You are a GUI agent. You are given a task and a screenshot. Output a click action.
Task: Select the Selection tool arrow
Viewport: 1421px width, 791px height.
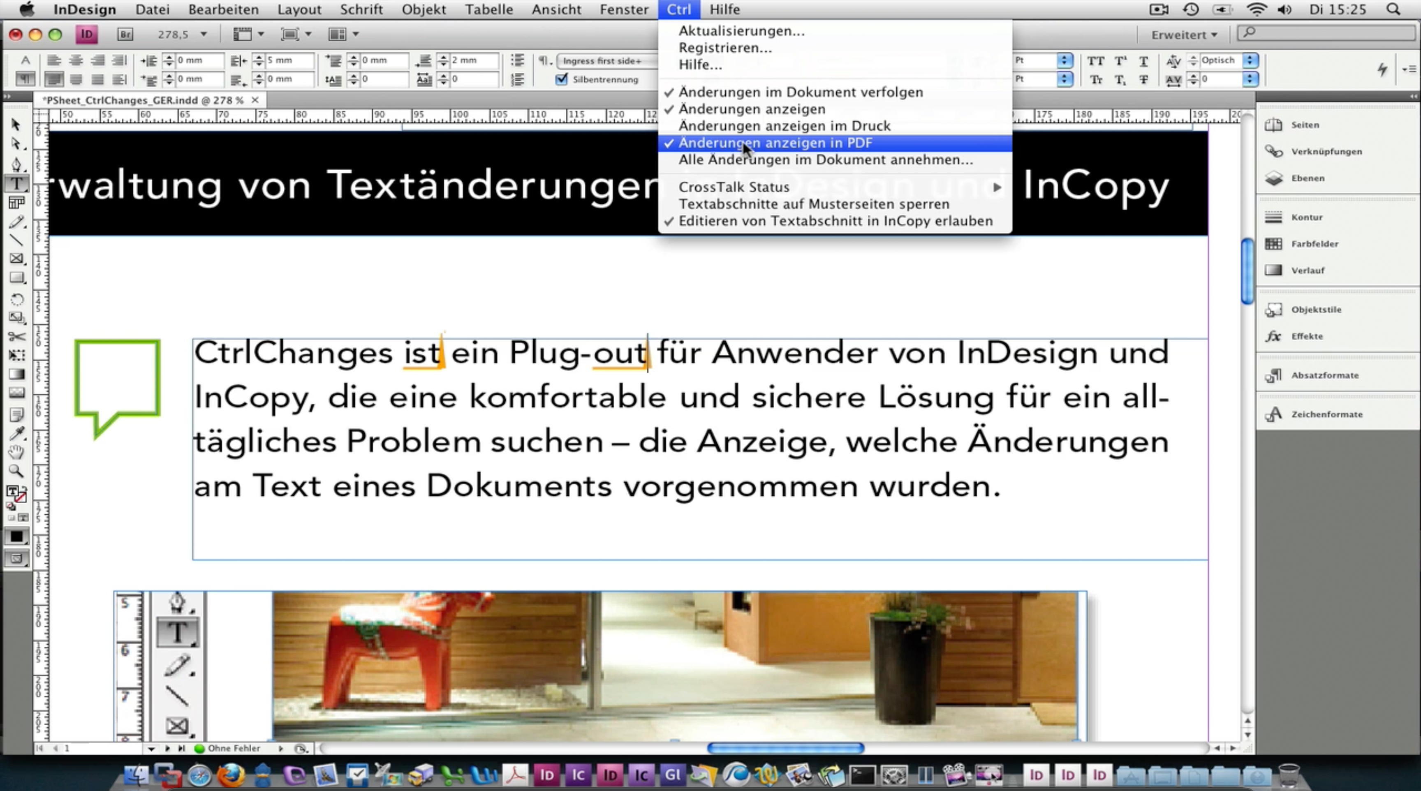16,125
